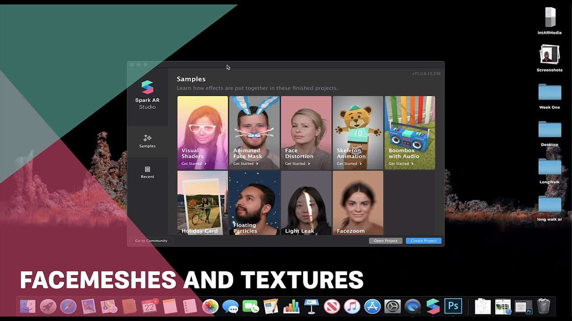Image resolution: width=572 pixels, height=321 pixels.
Task: Select the Desktop folder icon on desktop
Action: click(550, 133)
